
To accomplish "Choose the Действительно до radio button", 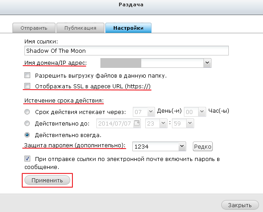I will click(x=27, y=123).
